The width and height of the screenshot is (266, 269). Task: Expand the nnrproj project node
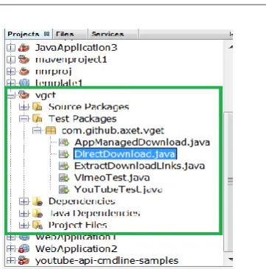[11, 71]
